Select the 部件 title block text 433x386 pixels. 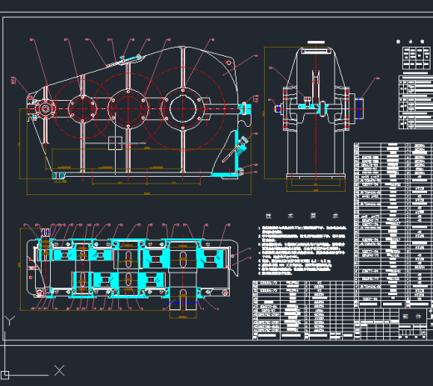412,316
